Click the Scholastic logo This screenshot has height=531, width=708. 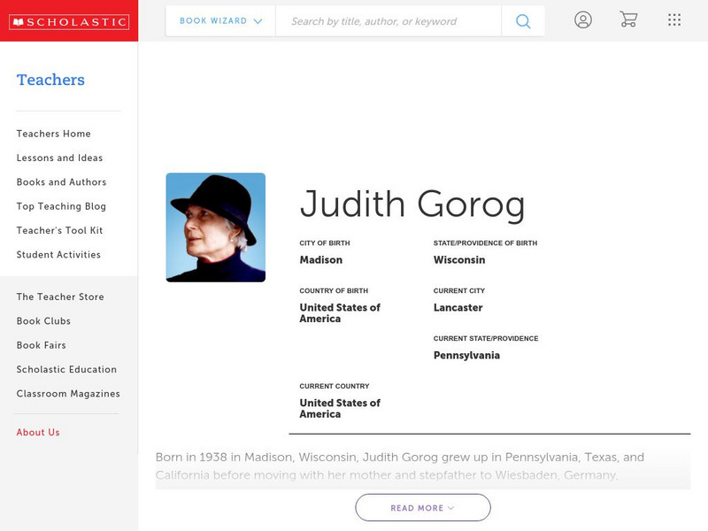tap(69, 21)
